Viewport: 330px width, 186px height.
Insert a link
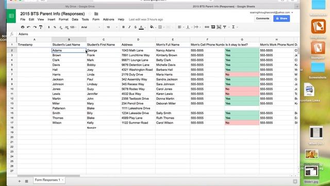[207, 27]
